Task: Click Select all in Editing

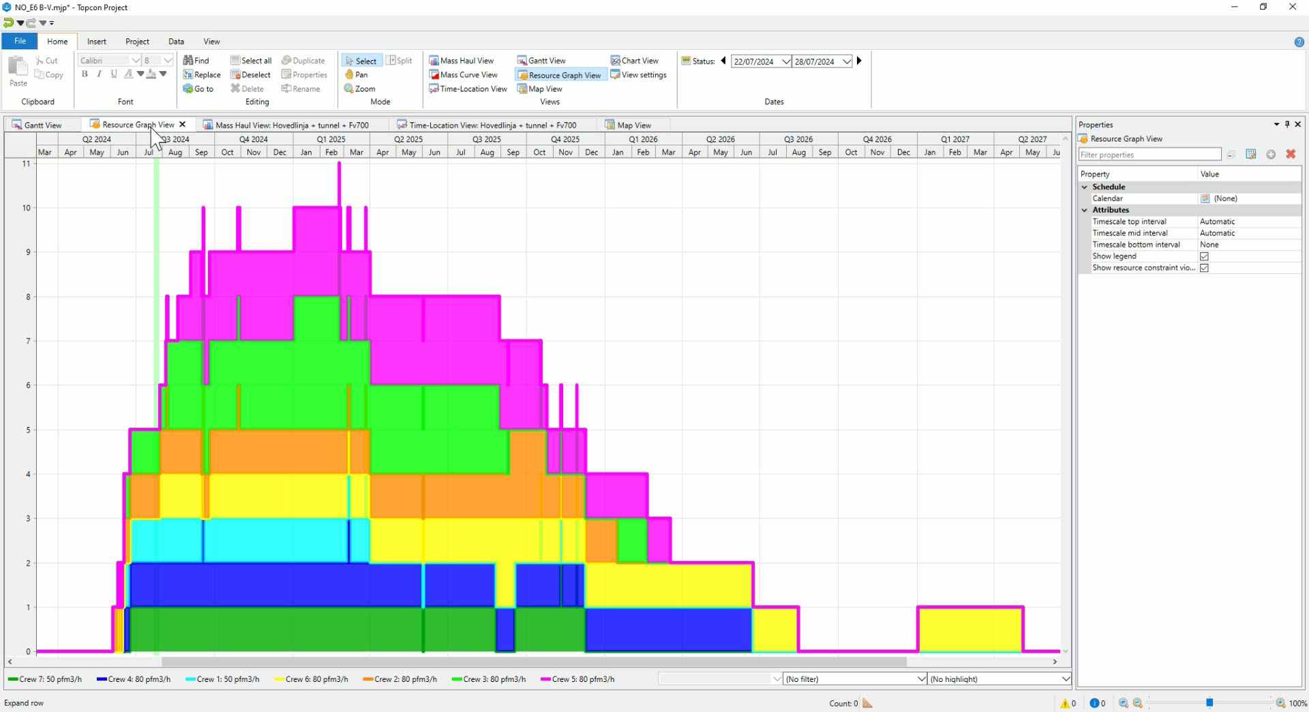Action: (x=251, y=61)
